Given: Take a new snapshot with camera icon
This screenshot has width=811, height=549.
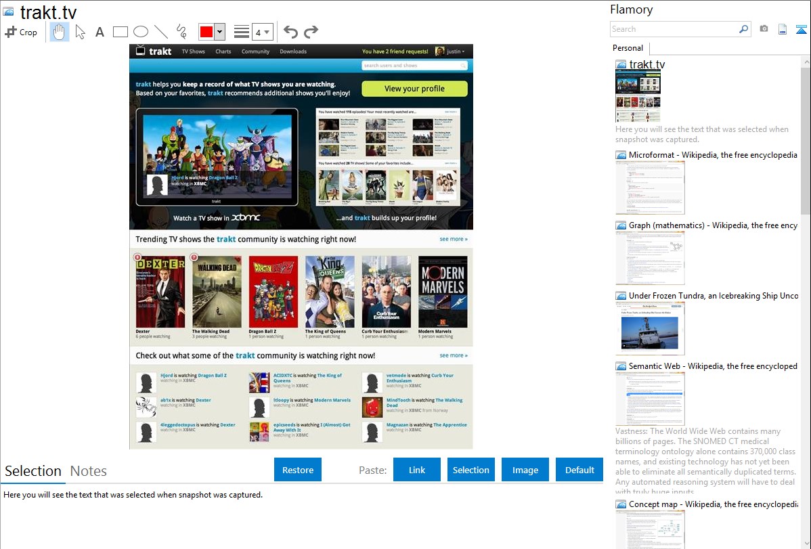Looking at the screenshot, I should pos(764,29).
